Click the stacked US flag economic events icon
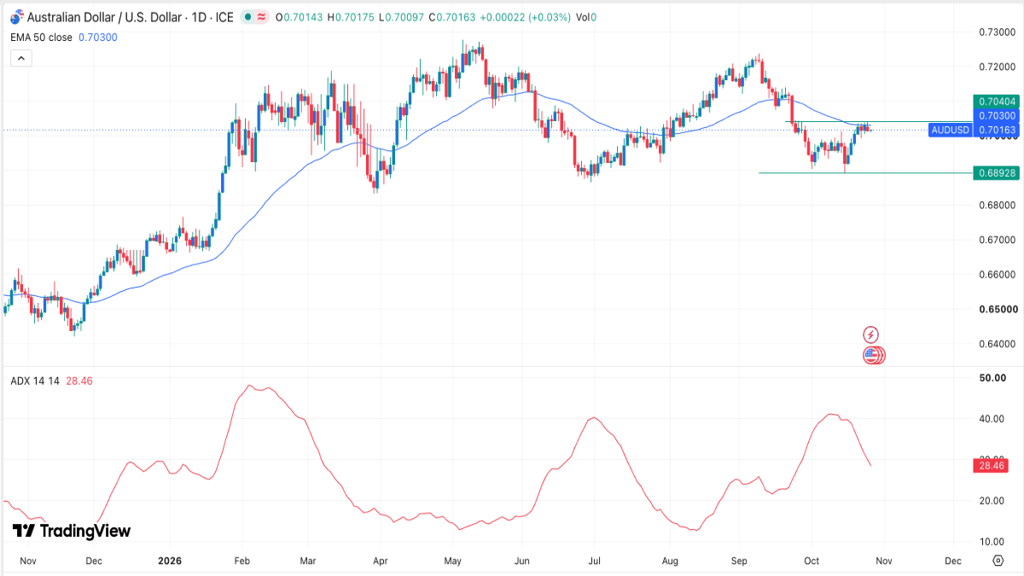 (x=874, y=356)
